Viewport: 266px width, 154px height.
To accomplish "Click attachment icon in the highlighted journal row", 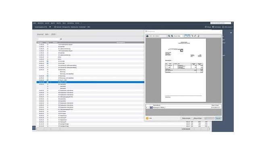I will (x=48, y=82).
